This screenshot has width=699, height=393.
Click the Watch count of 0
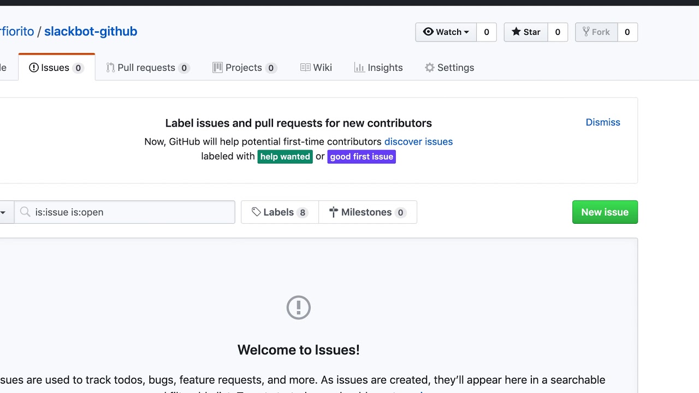pyautogui.click(x=487, y=32)
